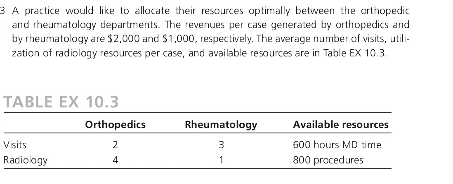Click the $2,000 revenue figure
Image resolution: width=453 pixels, height=184 pixels.
124,39
